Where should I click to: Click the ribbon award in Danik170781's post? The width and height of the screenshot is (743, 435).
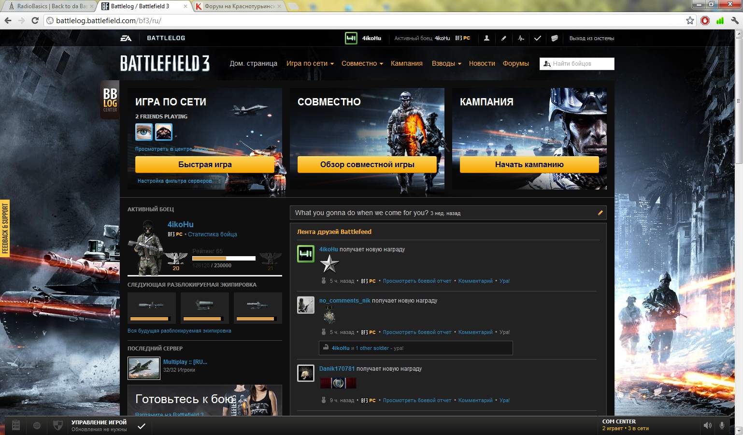(338, 383)
